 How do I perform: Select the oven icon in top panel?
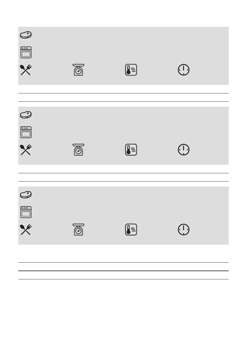26,52
